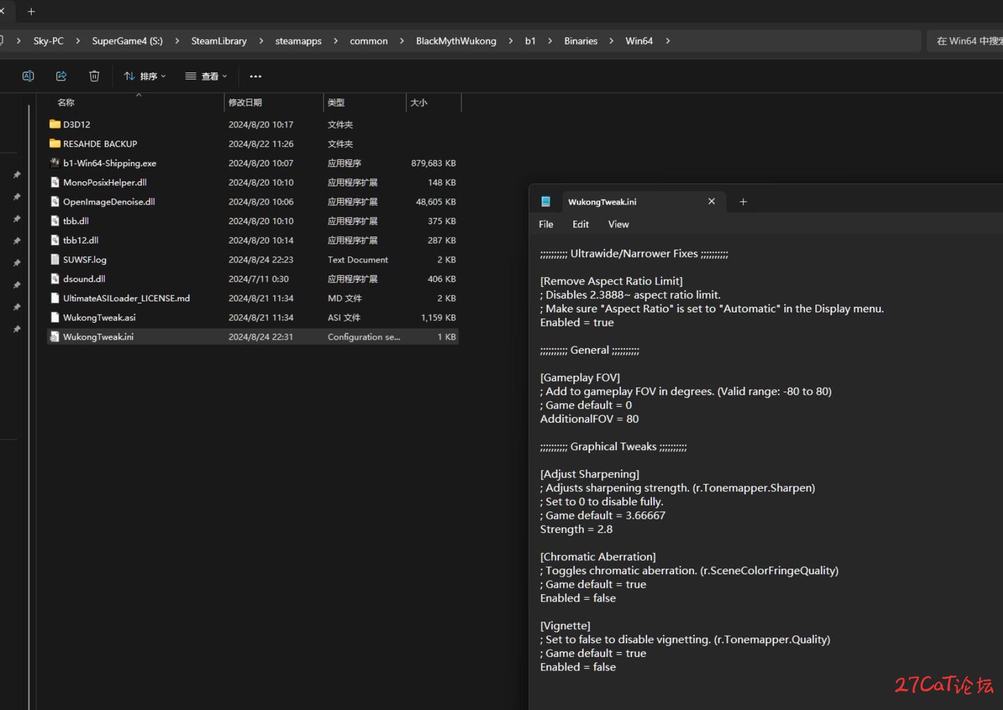This screenshot has width=1003, height=710.
Task: Navigate to steamapps breadcrumb
Action: point(298,41)
